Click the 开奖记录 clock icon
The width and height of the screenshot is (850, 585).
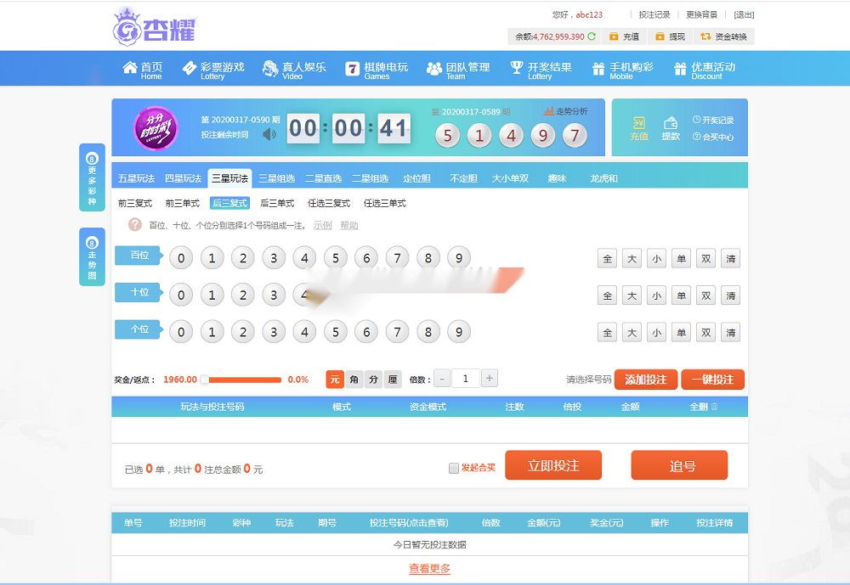point(697,120)
